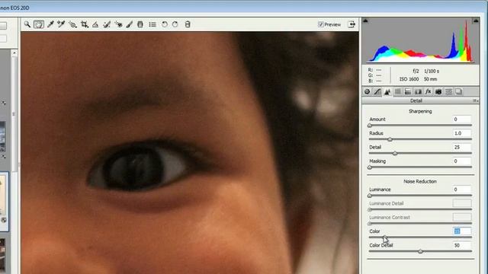Toggle the Preview checkbox
Viewport: 488px width, 274px height.
point(320,24)
